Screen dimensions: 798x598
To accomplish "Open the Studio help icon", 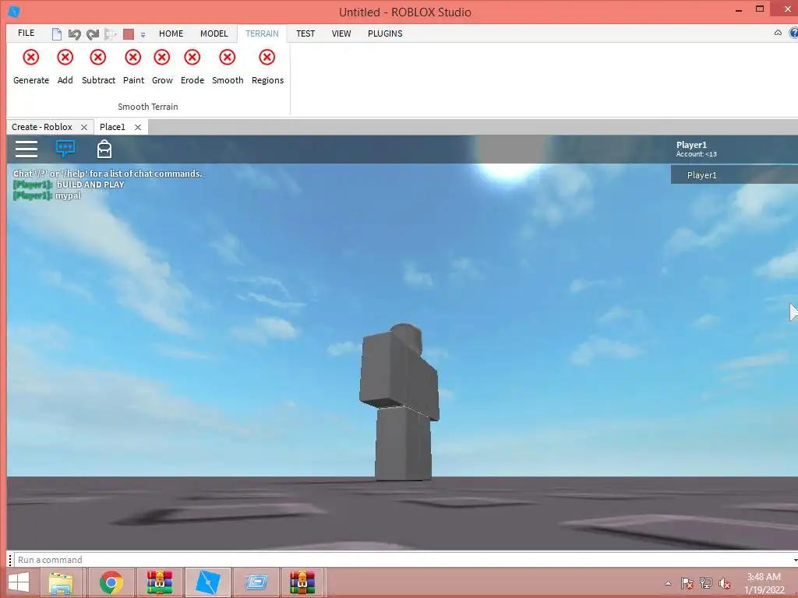I will [x=793, y=33].
